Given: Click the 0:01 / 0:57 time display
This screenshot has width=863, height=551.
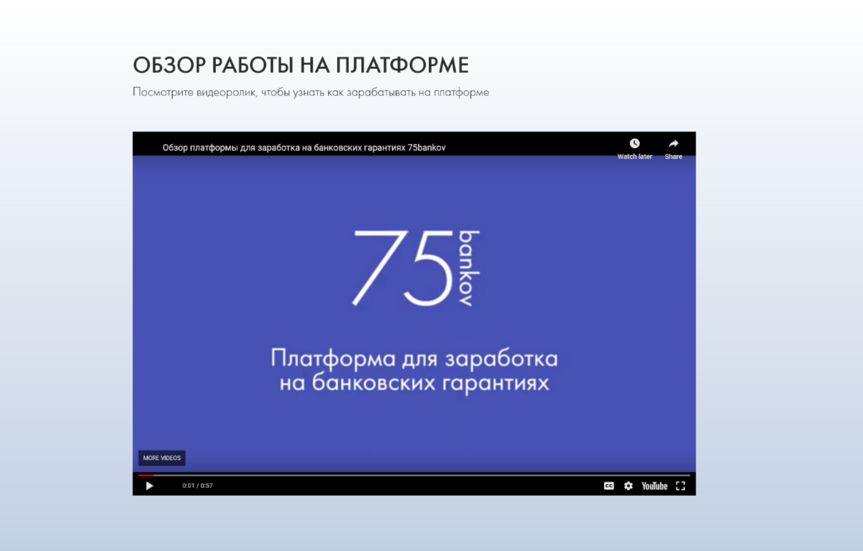Looking at the screenshot, I should click(197, 486).
